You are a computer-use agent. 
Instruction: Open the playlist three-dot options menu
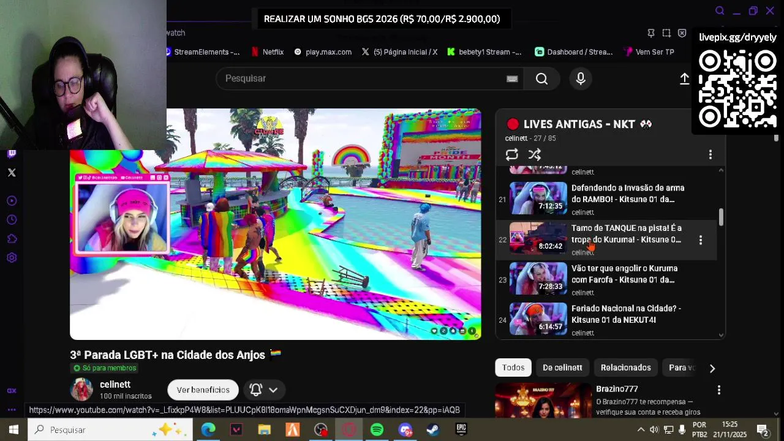[710, 154]
